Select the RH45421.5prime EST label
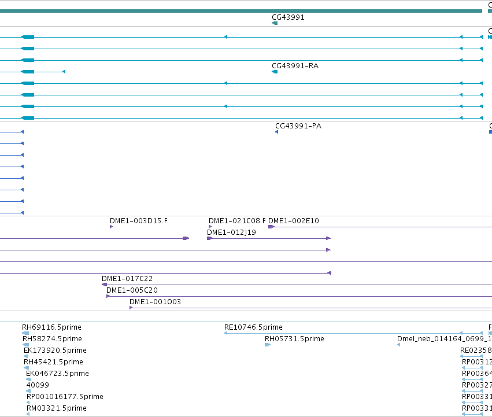This screenshot has width=492, height=417. (54, 362)
